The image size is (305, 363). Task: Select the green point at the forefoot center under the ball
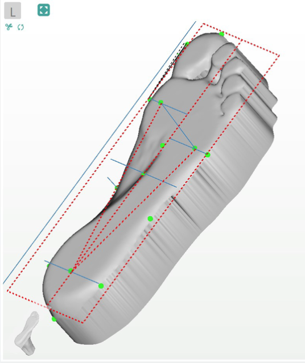point(162,145)
